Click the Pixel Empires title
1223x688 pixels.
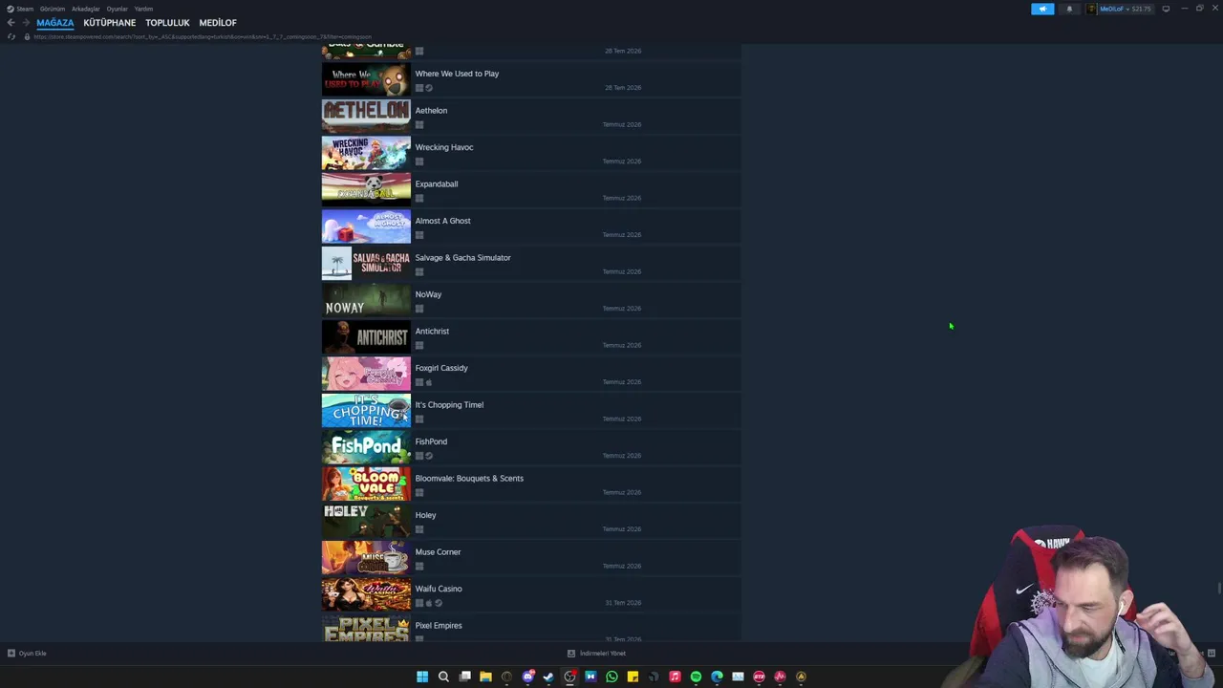click(x=439, y=625)
